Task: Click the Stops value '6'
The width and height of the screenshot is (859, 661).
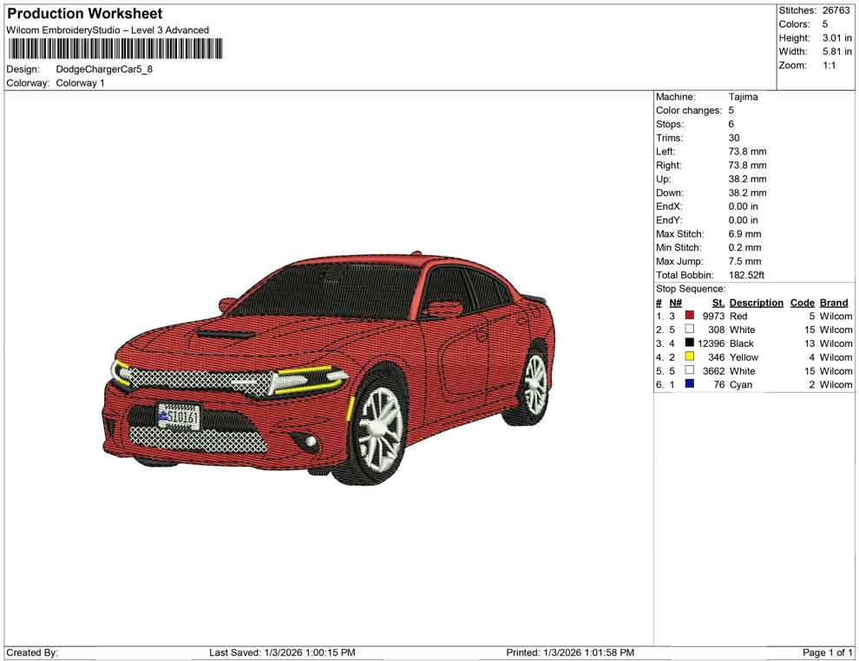Action: [731, 124]
